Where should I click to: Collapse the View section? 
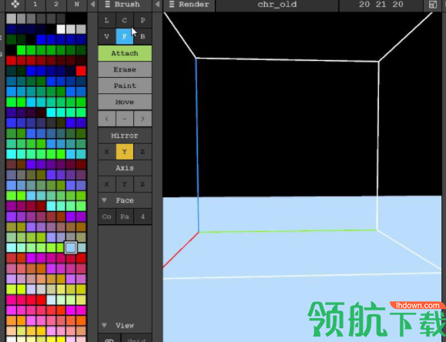105,325
